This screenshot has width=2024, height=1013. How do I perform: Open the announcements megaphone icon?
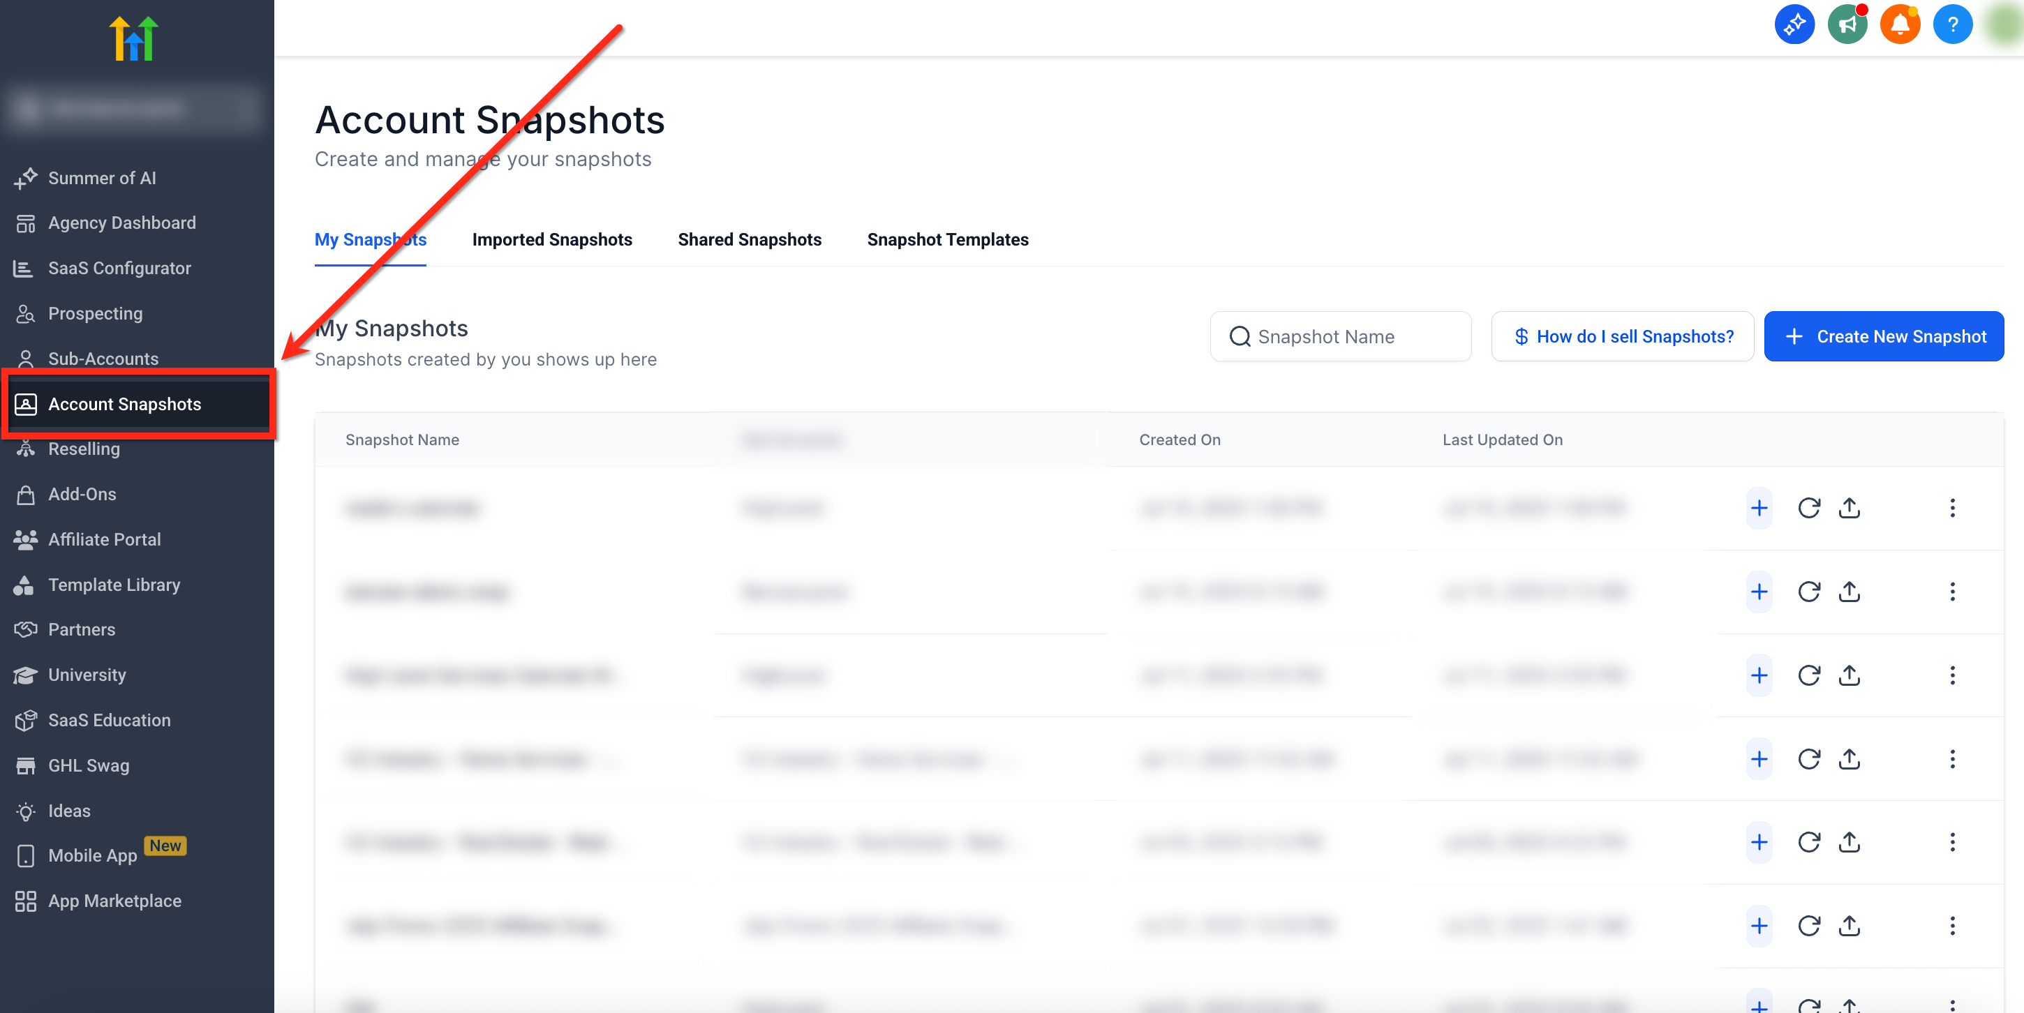[x=1847, y=25]
